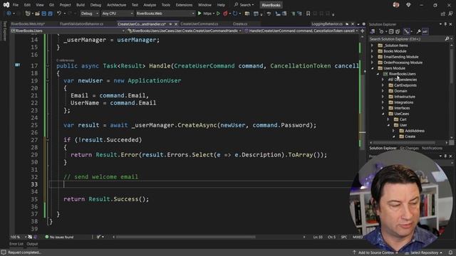
Task: Click the magnifier icon in Solution Explorer search
Action: [x=447, y=38]
